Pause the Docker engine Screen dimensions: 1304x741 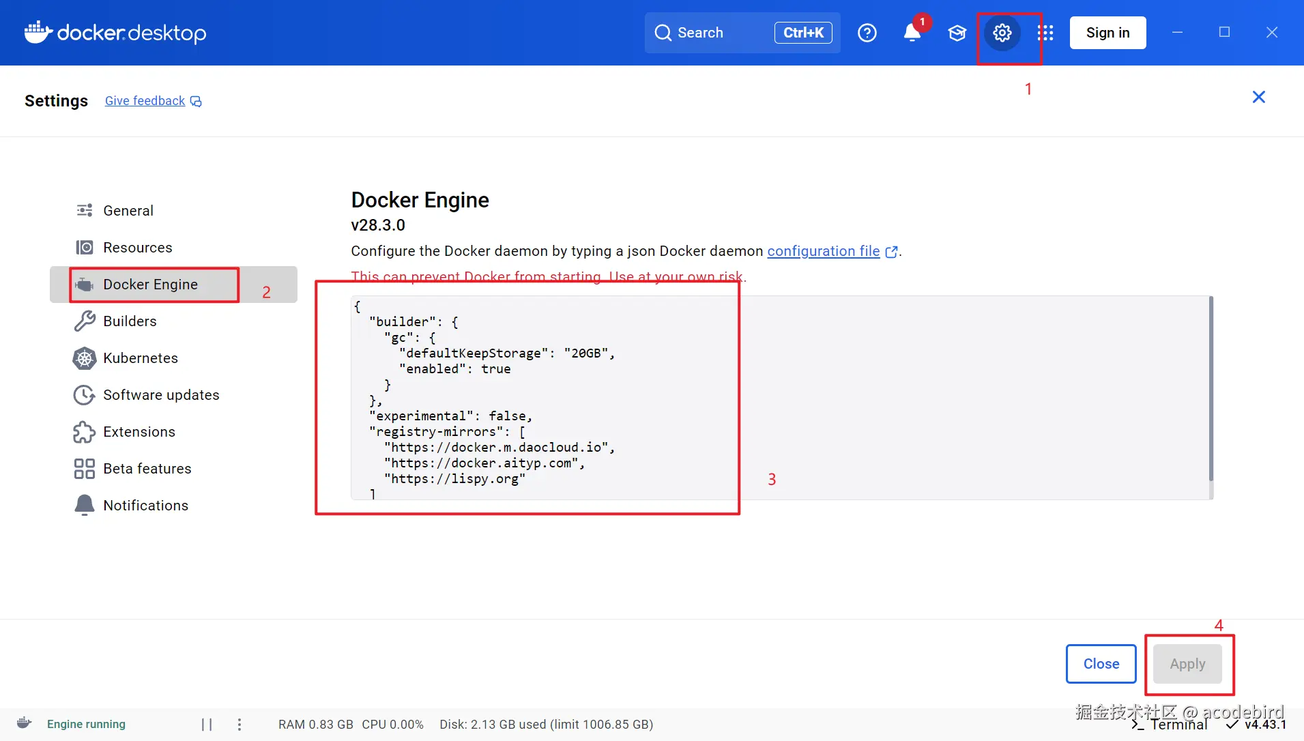[x=207, y=725]
